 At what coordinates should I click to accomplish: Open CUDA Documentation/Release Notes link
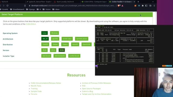(46, 83)
